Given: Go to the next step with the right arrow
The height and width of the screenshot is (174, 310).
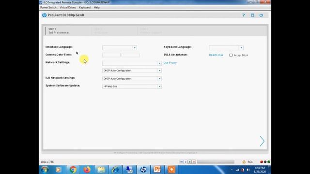Looking at the screenshot, I should [262, 141].
